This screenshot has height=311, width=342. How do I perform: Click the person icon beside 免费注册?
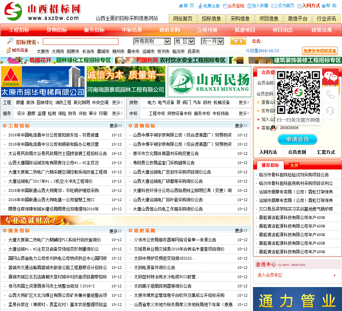(200, 6)
